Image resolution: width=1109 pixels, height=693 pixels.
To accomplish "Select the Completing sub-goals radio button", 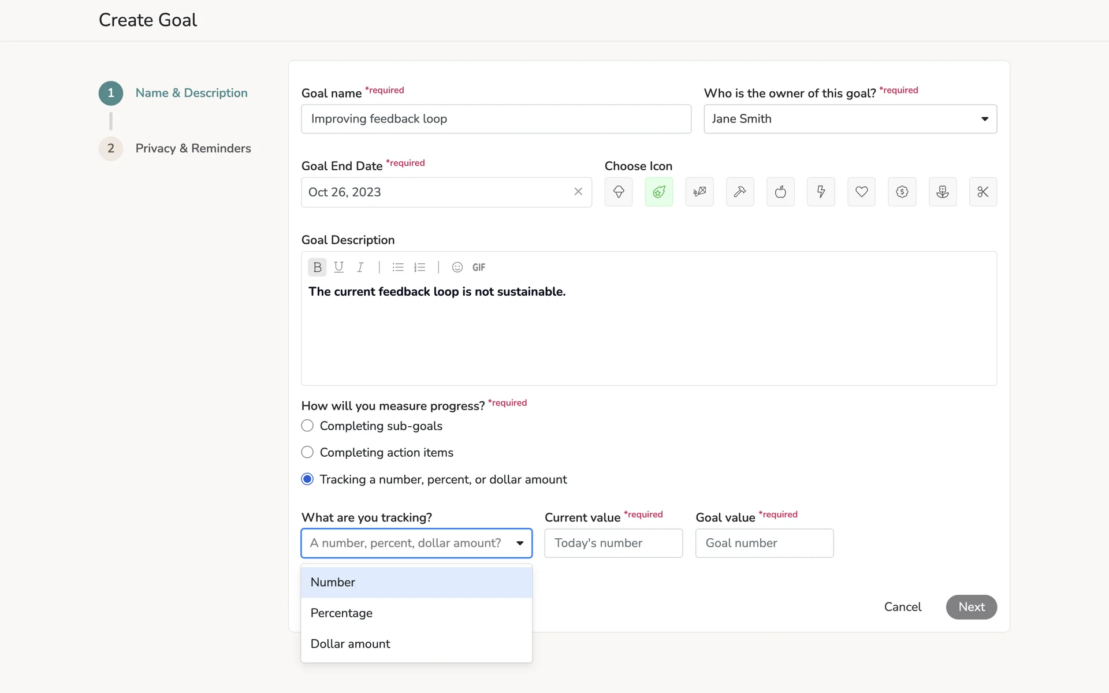I will (307, 426).
